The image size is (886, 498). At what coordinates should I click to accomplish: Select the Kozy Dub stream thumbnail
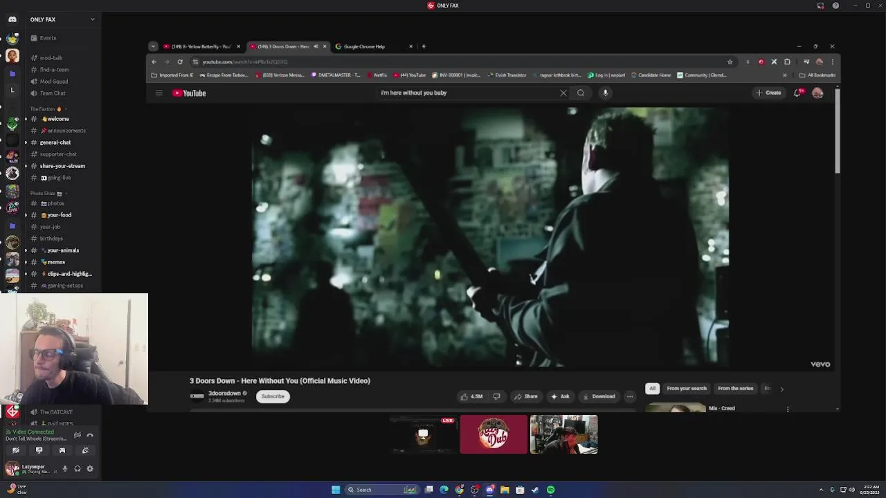click(494, 434)
